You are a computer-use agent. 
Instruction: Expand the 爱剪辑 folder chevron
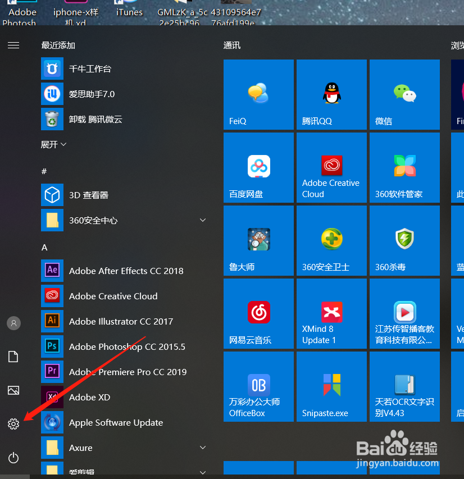tap(202, 472)
